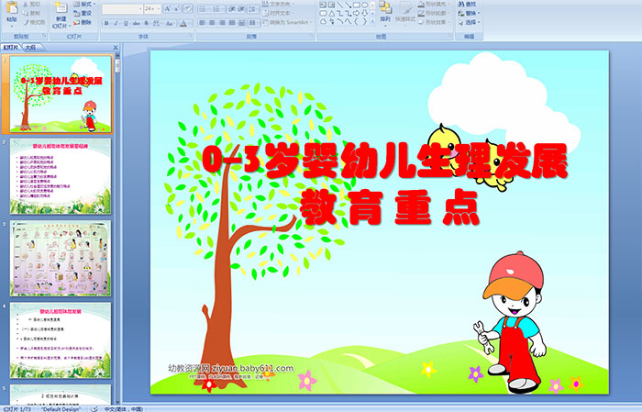
Task: Open the Font Color dropdown arrow
Action: pos(191,23)
